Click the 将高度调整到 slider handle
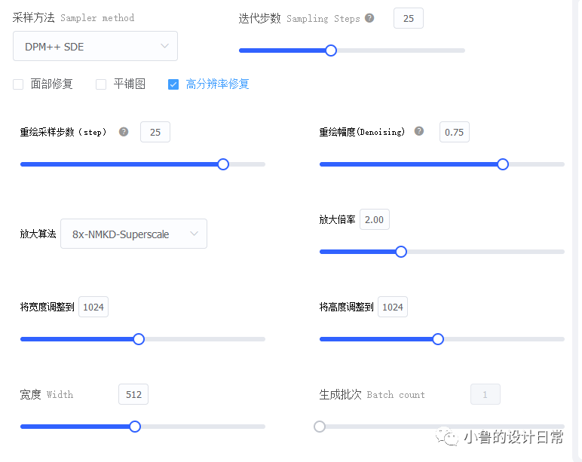Screen dimensions: 582x462 (438, 339)
